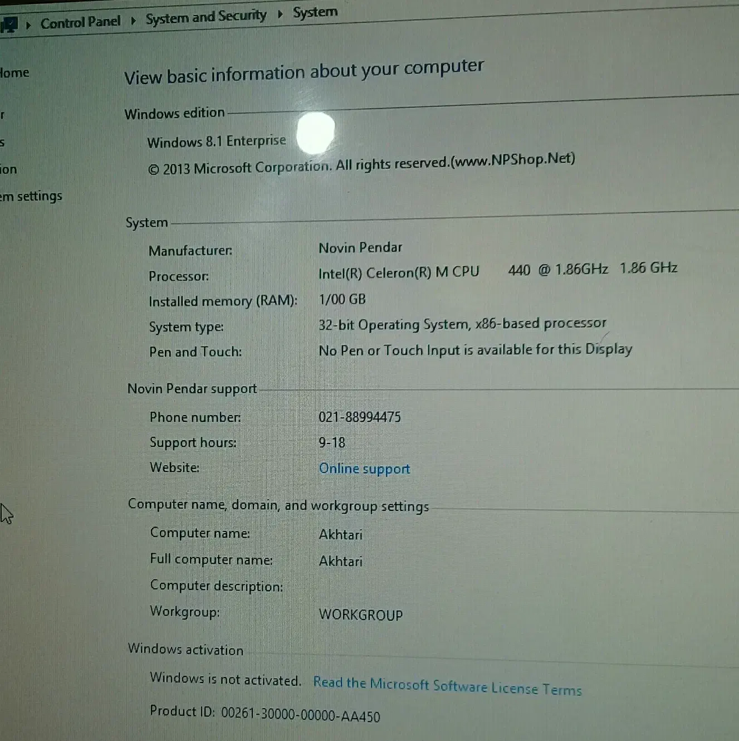The image size is (739, 741).
Task: Expand the arrow after System and Security
Action: [280, 13]
